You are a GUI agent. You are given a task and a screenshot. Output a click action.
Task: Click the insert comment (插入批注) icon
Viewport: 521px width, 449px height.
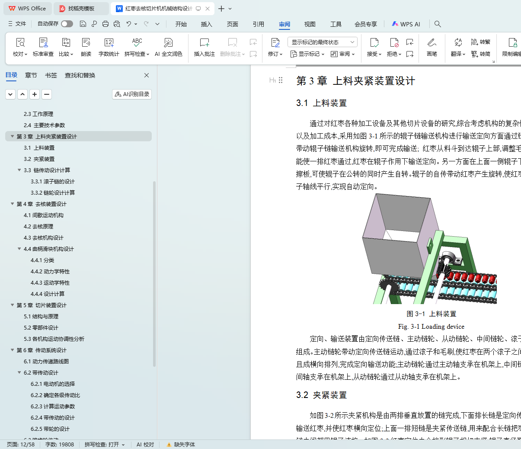click(x=204, y=43)
